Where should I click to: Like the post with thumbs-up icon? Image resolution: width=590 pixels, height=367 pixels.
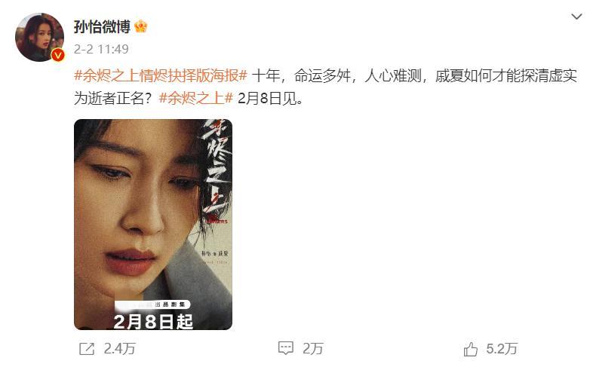point(470,349)
